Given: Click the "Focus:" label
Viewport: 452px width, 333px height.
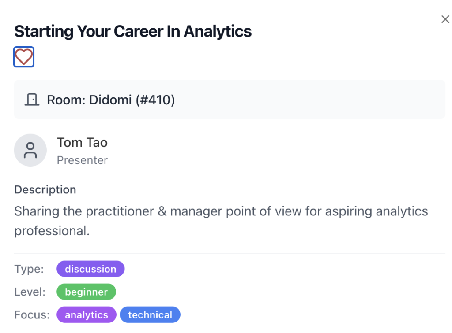Looking at the screenshot, I should (x=31, y=315).
